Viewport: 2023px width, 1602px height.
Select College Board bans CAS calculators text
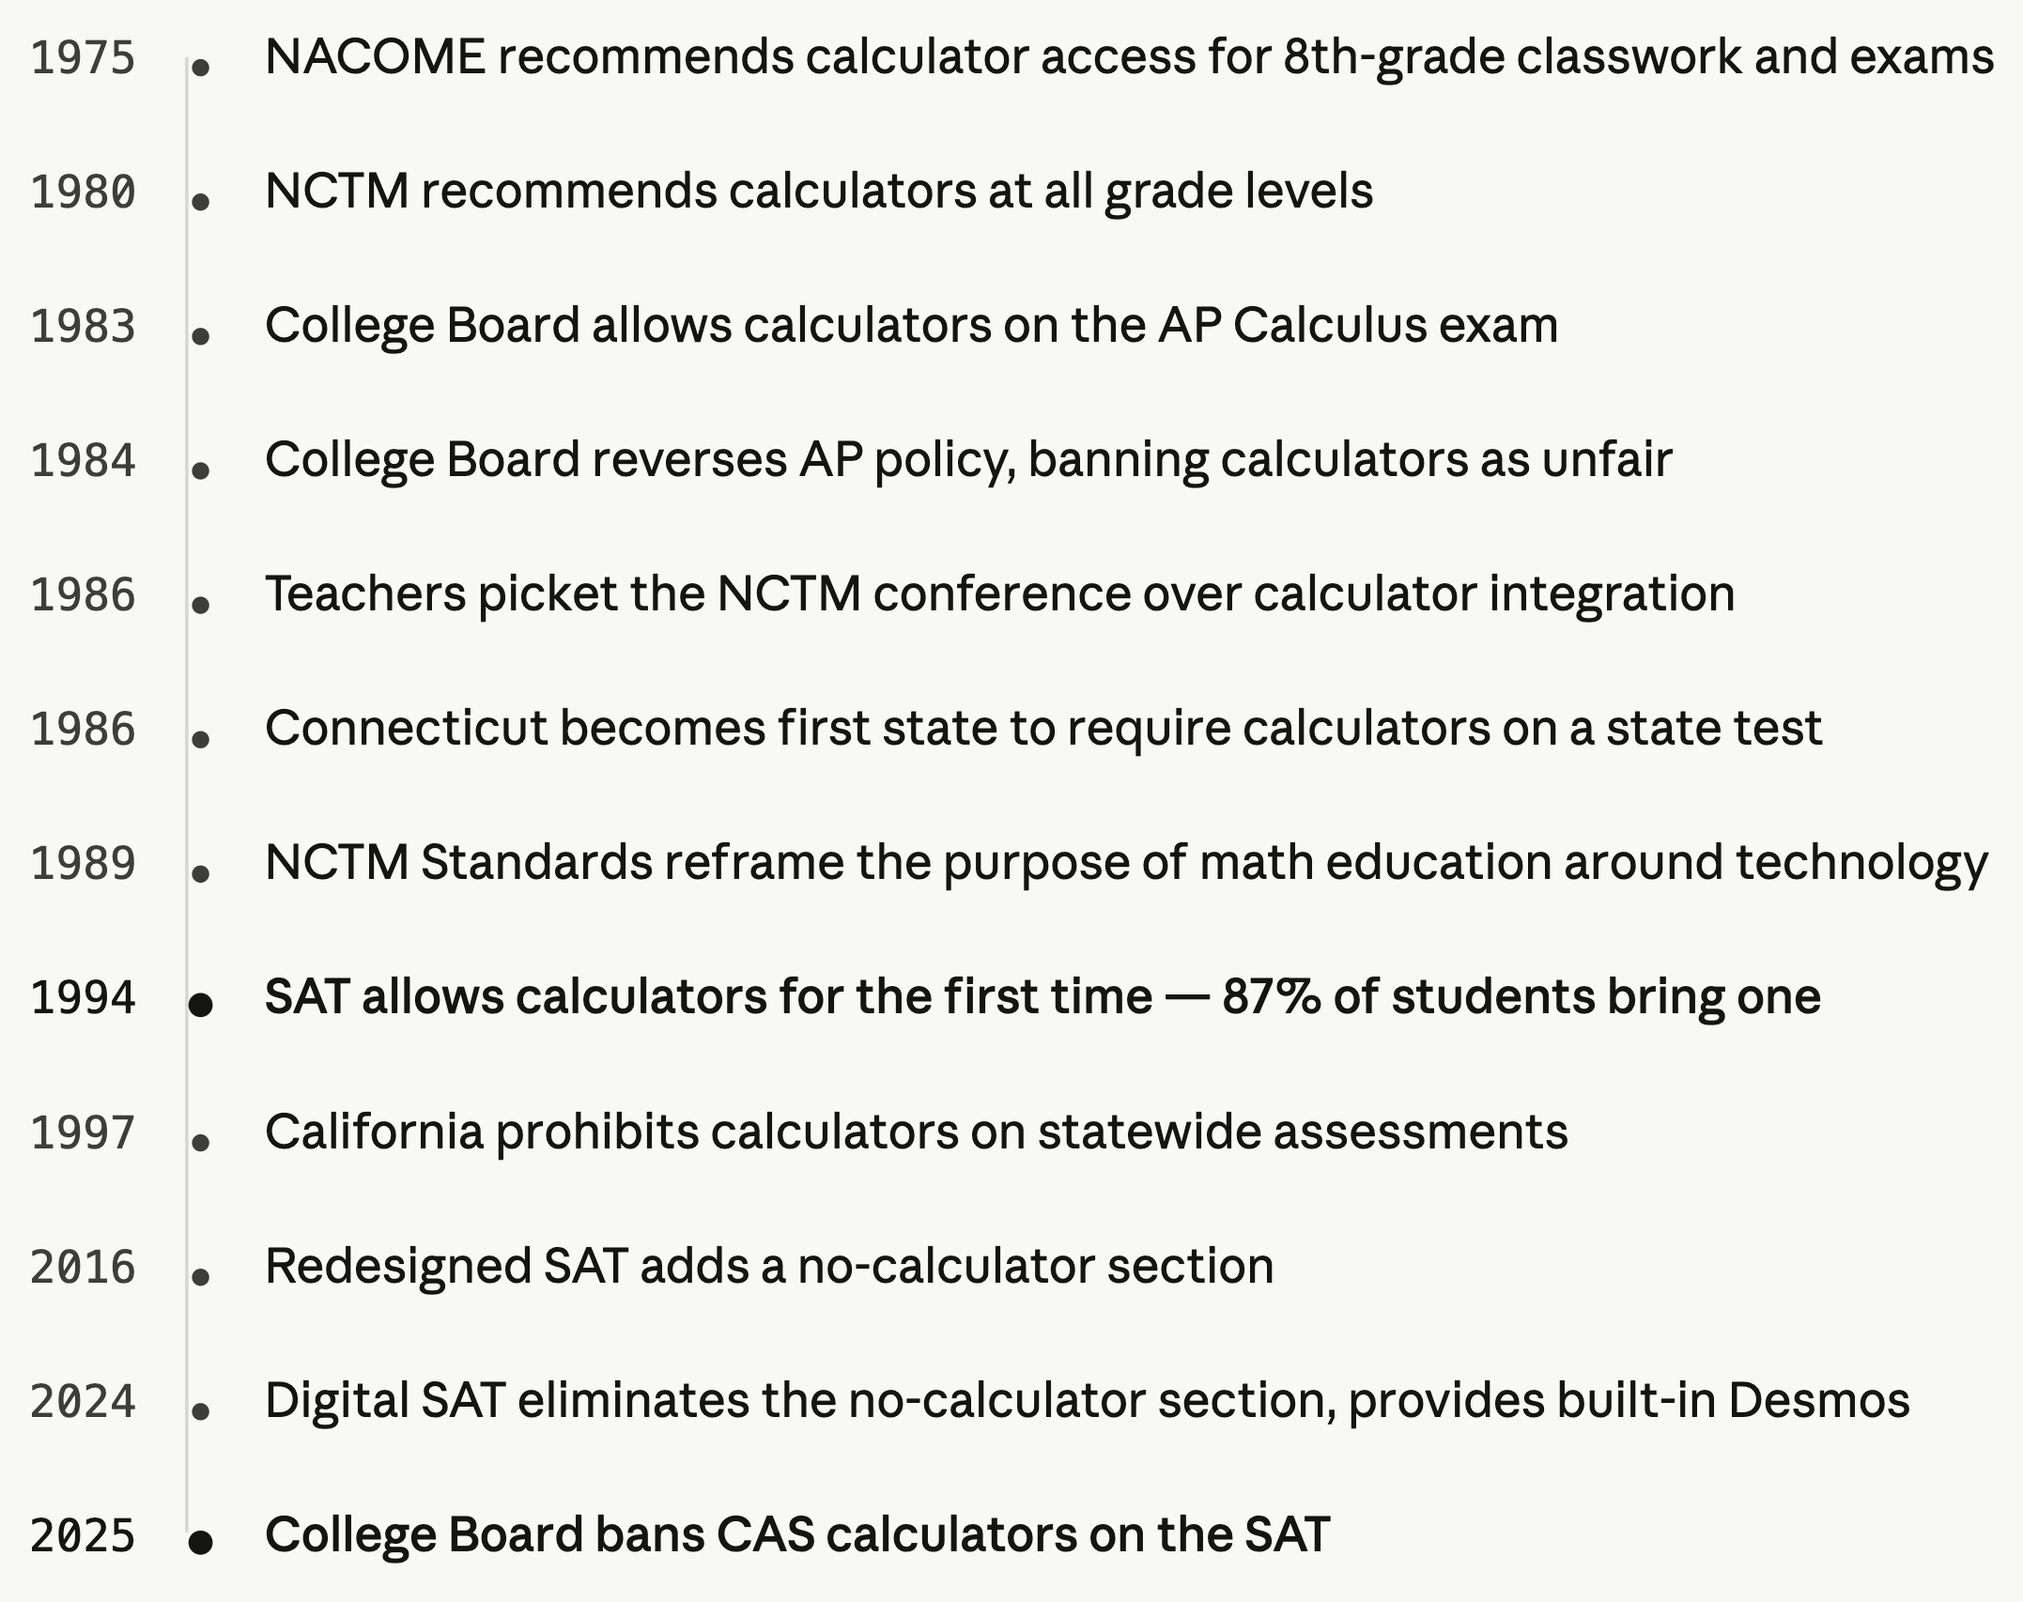(796, 1534)
